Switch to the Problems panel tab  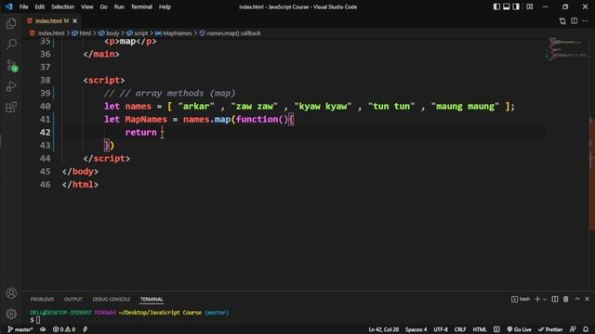(42, 299)
